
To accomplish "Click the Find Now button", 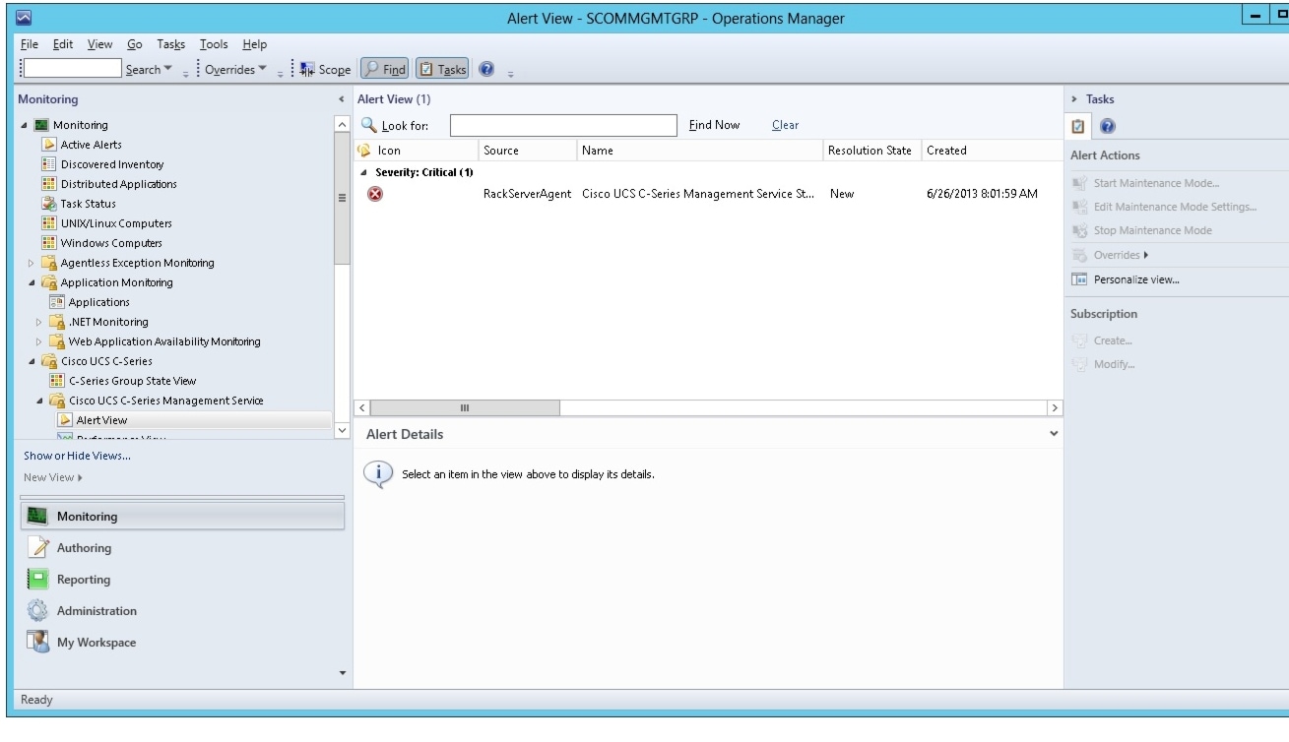I will [712, 124].
